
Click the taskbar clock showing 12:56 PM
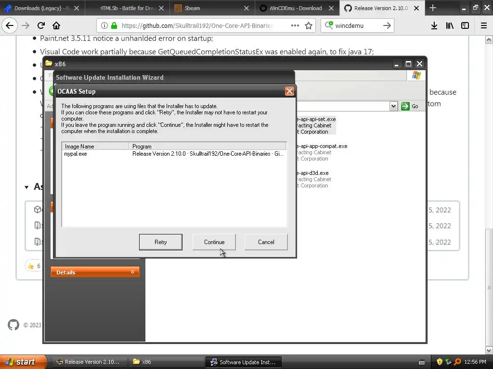point(475,362)
